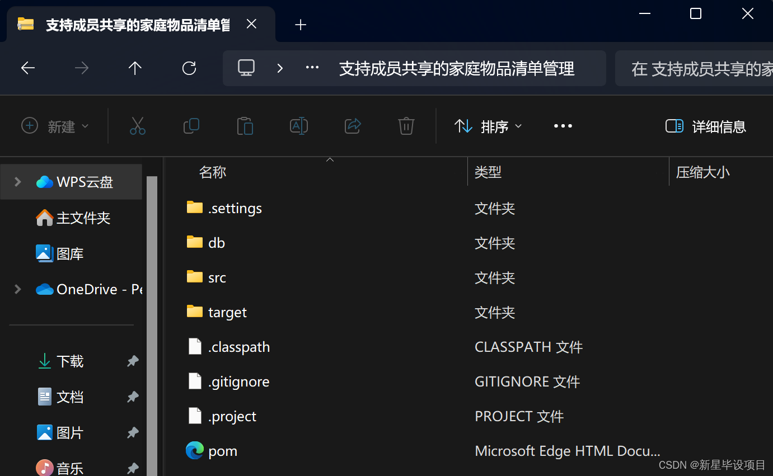Screen dimensions: 773x476
Task: Select the .classpath file
Action: tap(228, 347)
